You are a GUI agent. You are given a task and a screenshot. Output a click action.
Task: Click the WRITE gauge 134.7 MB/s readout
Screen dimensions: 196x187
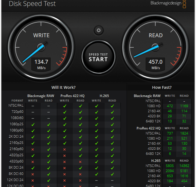pyautogui.click(x=41, y=65)
